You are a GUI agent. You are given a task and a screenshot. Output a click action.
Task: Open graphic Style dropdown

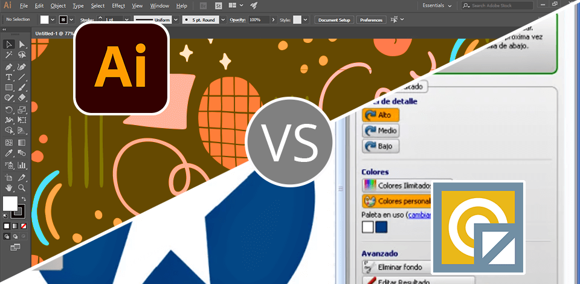click(305, 19)
